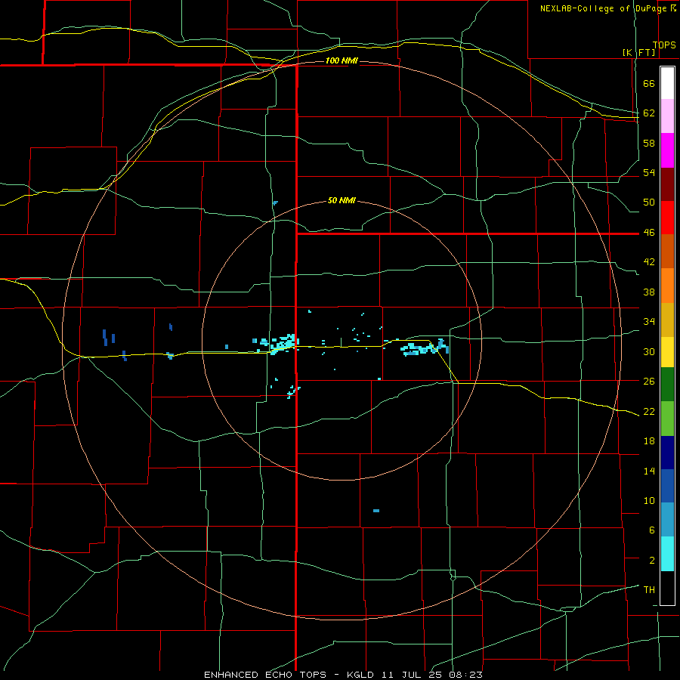Click legend value 38
Viewport: 680px width, 680px height.
(649, 292)
